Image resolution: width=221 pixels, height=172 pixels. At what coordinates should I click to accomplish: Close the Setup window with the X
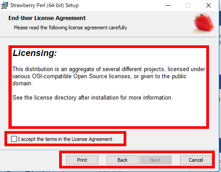point(209,5)
